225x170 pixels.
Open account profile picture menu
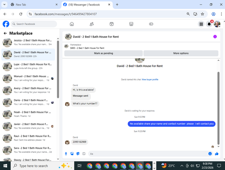point(217,24)
